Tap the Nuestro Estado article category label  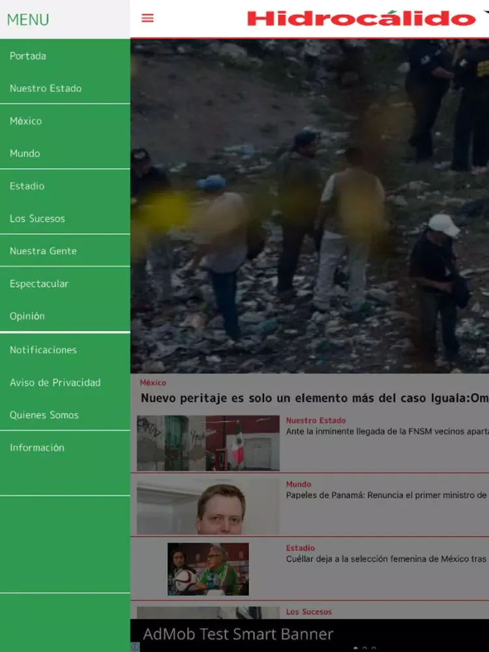[316, 421]
